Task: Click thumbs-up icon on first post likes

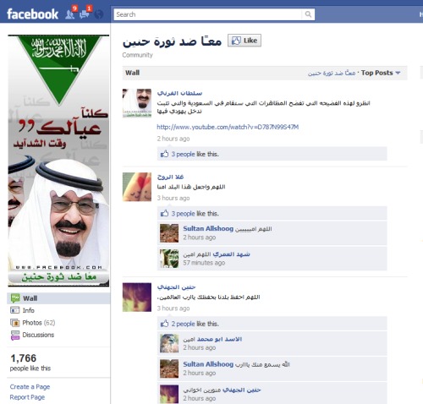Action: (x=164, y=154)
